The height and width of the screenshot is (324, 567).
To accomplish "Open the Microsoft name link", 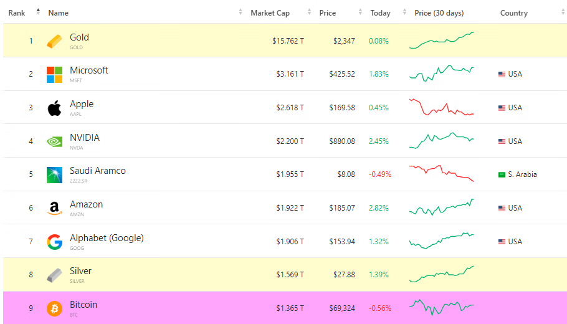I will 88,70.
